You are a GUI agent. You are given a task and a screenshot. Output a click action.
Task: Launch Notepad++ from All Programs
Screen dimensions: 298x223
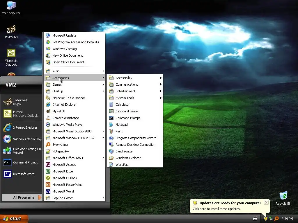pyautogui.click(x=74, y=151)
